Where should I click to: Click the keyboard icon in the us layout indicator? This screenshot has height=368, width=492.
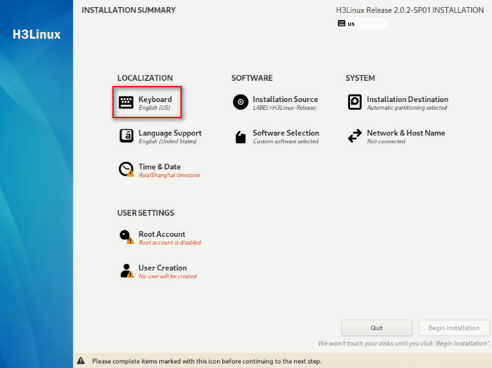coord(342,23)
